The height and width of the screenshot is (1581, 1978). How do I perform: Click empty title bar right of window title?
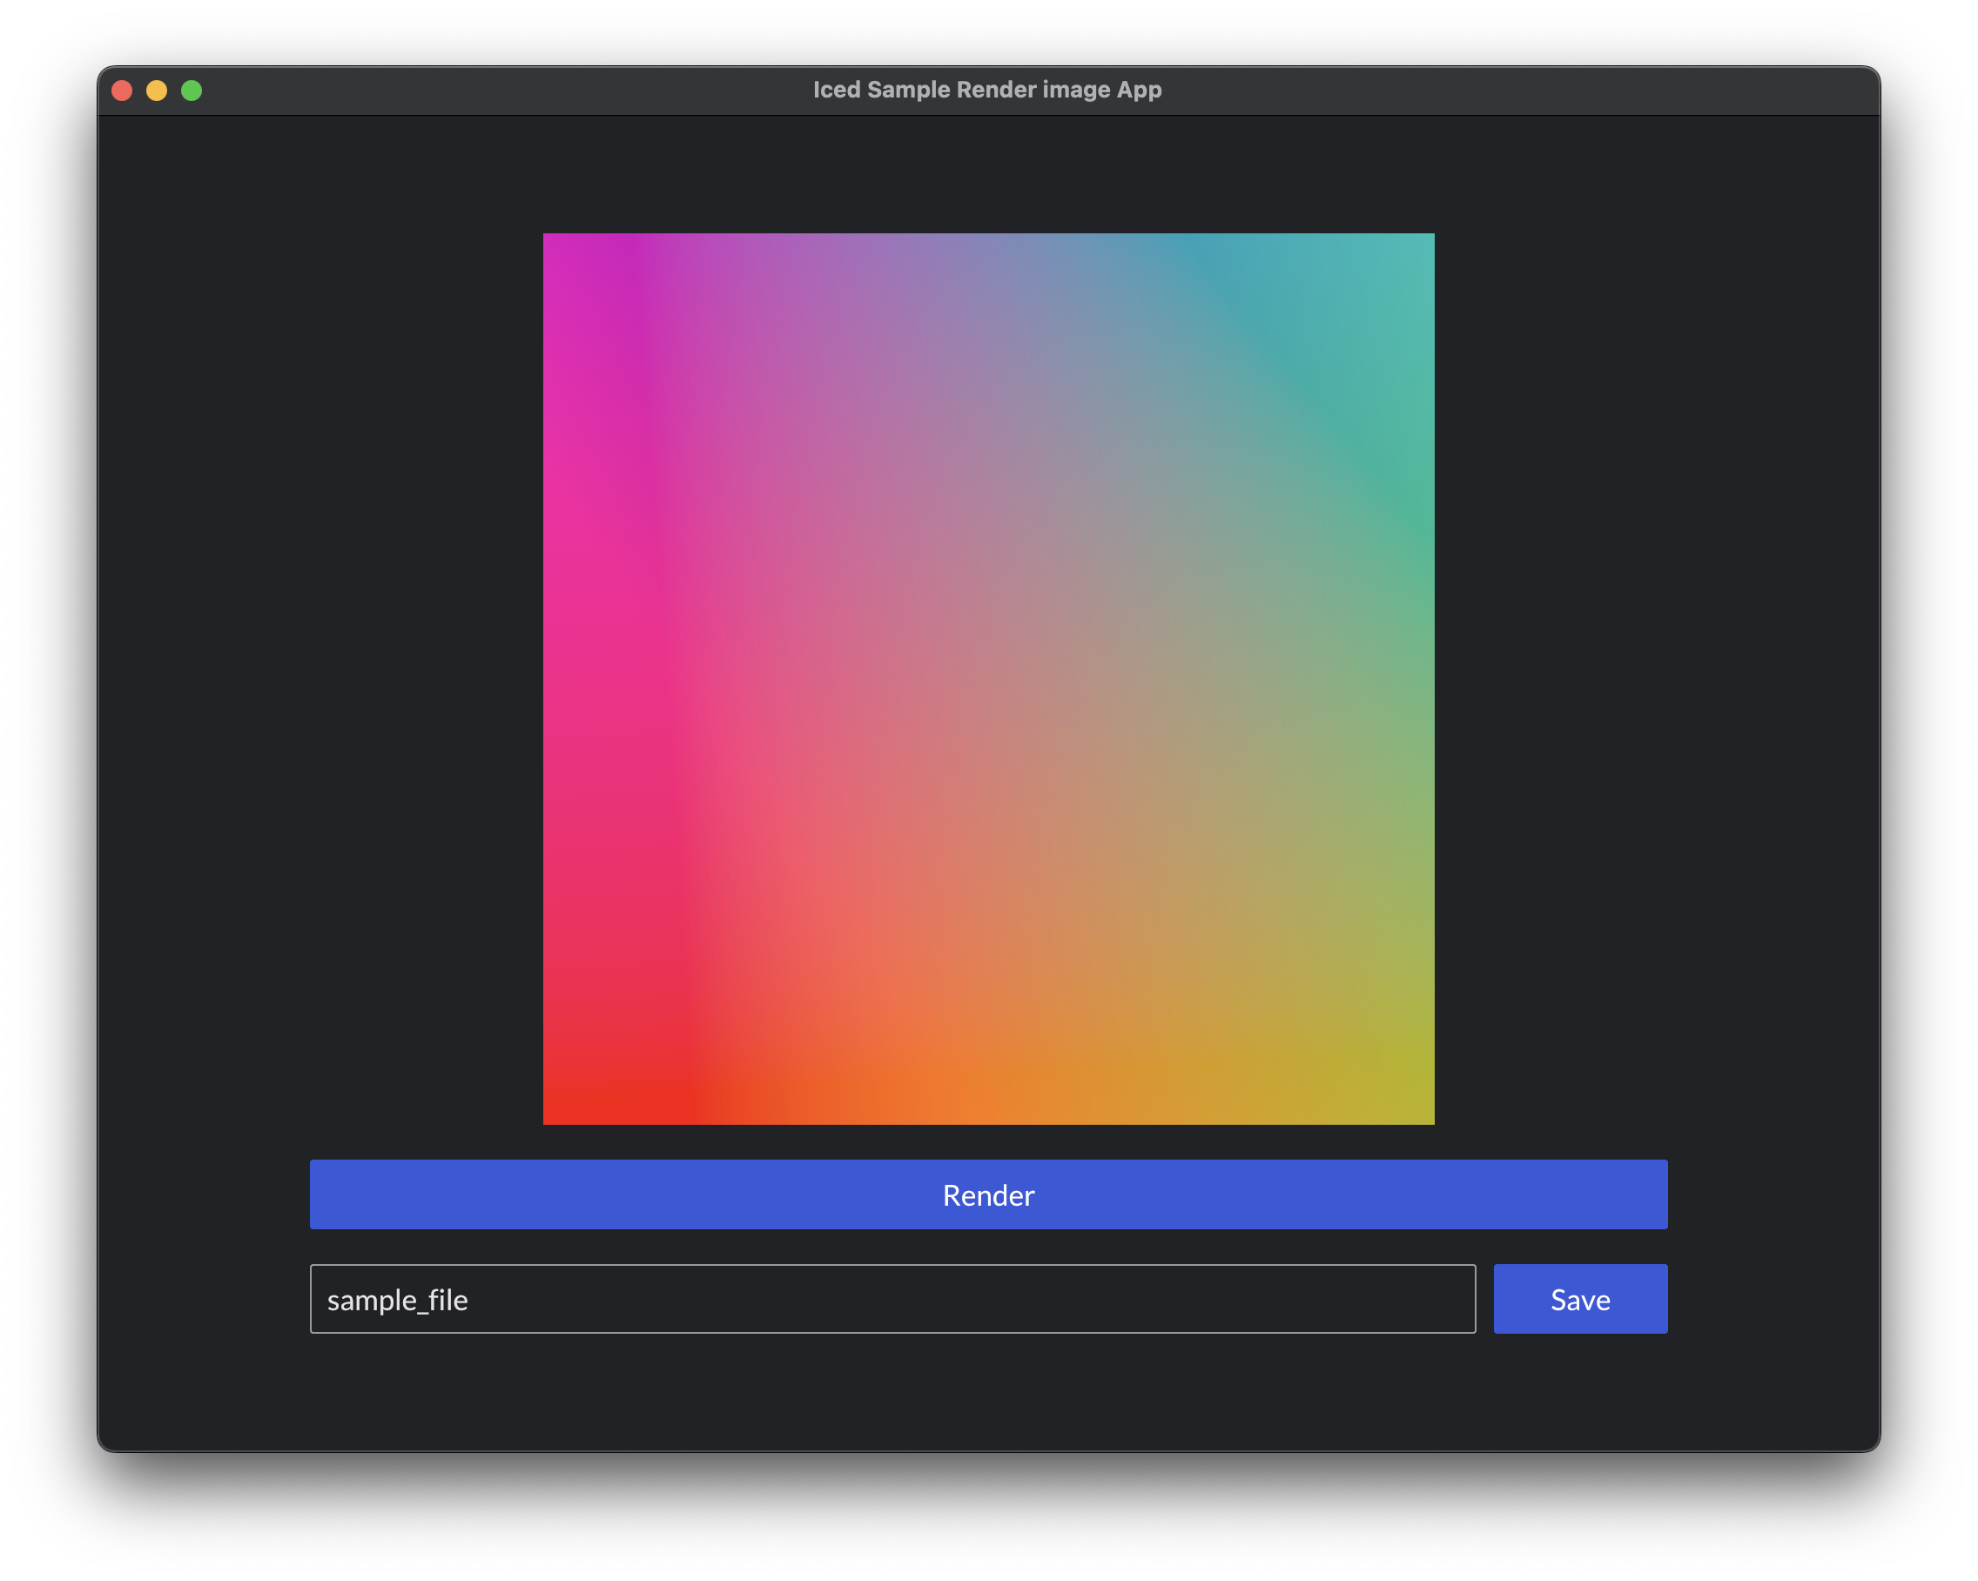click(1514, 90)
